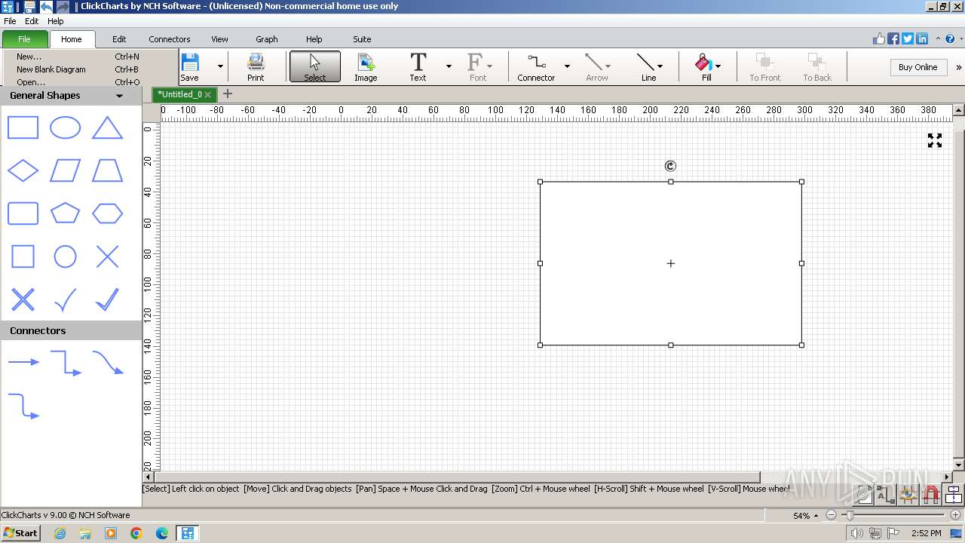The height and width of the screenshot is (543, 965).
Task: Activate the Select tool
Action: 315,66
